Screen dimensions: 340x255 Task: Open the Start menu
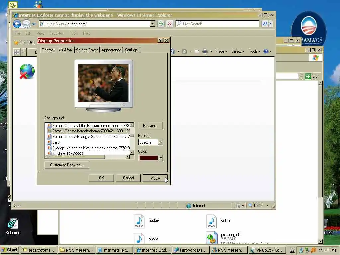click(x=10, y=250)
